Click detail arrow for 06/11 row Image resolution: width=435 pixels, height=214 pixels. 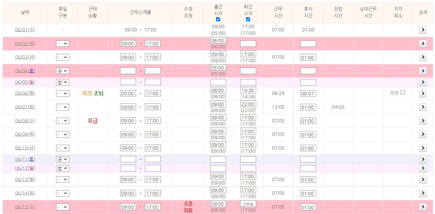pos(423,159)
